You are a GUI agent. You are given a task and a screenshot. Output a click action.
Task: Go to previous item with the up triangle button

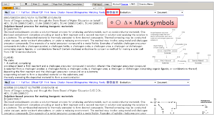point(15,4)
